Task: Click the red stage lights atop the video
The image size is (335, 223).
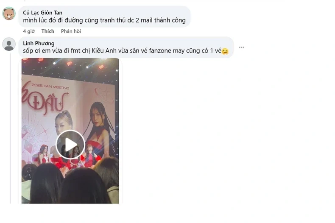Action: pos(70,63)
